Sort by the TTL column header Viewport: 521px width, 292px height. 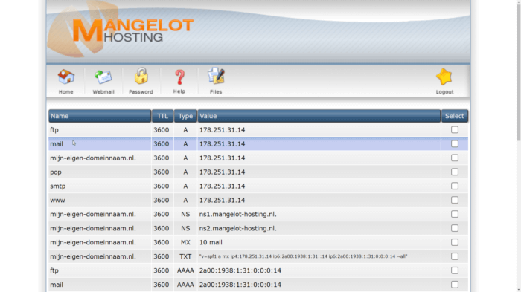[x=162, y=116]
